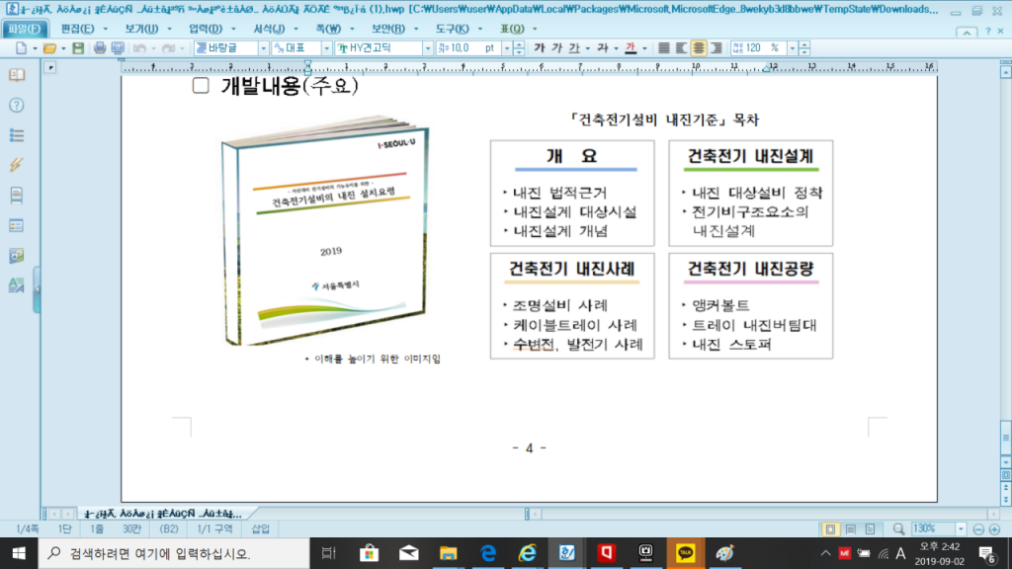Open the 바탕글 style dropdown
Image resolution: width=1012 pixels, height=569 pixels.
tap(263, 47)
